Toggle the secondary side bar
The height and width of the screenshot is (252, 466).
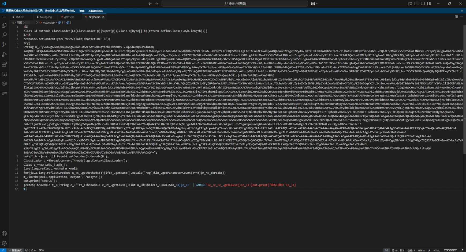pyautogui.click(x=429, y=3)
